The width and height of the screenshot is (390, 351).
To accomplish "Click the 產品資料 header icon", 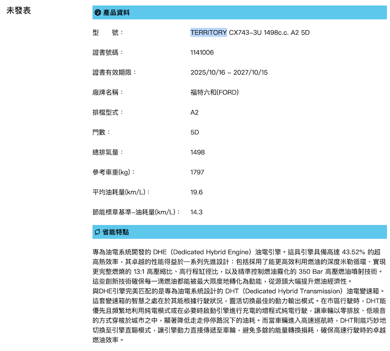I will coord(97,12).
